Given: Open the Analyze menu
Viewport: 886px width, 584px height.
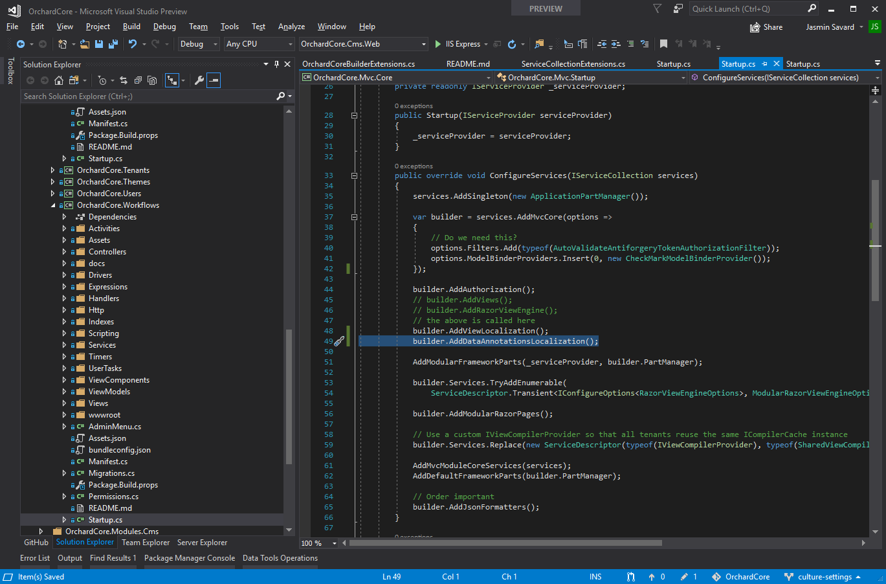Looking at the screenshot, I should [291, 27].
